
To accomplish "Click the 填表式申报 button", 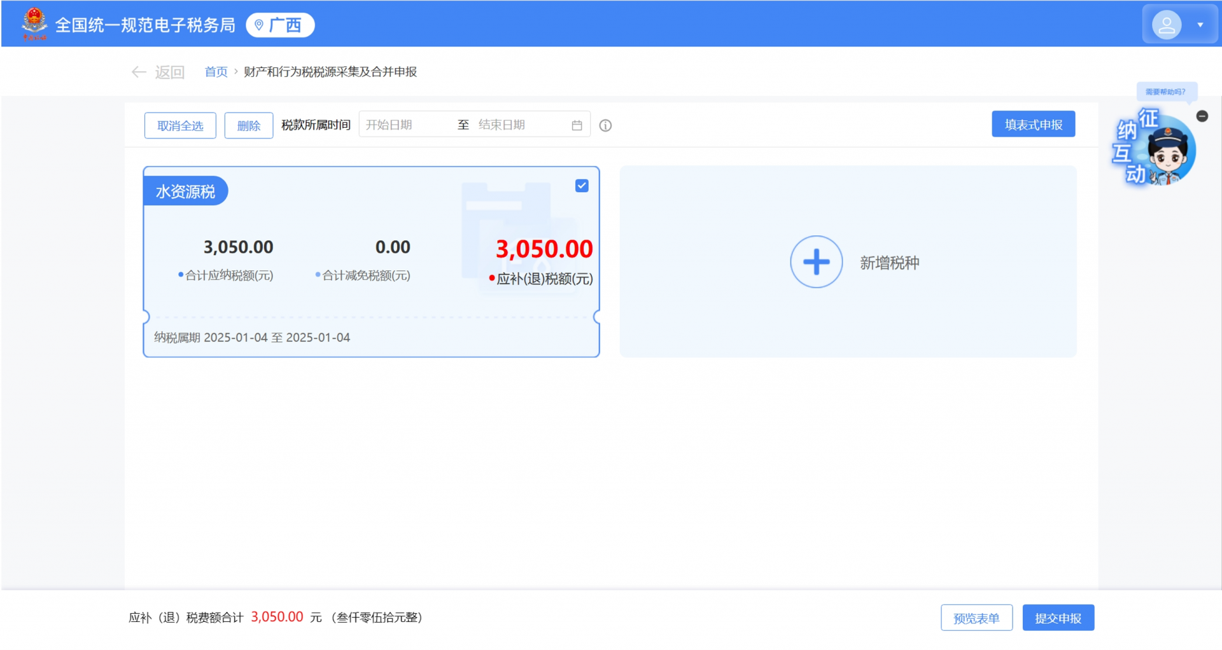I will pyautogui.click(x=1033, y=125).
